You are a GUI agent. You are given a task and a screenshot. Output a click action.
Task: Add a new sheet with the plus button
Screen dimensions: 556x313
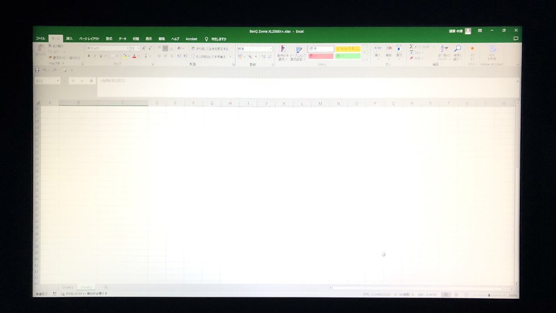(106, 287)
